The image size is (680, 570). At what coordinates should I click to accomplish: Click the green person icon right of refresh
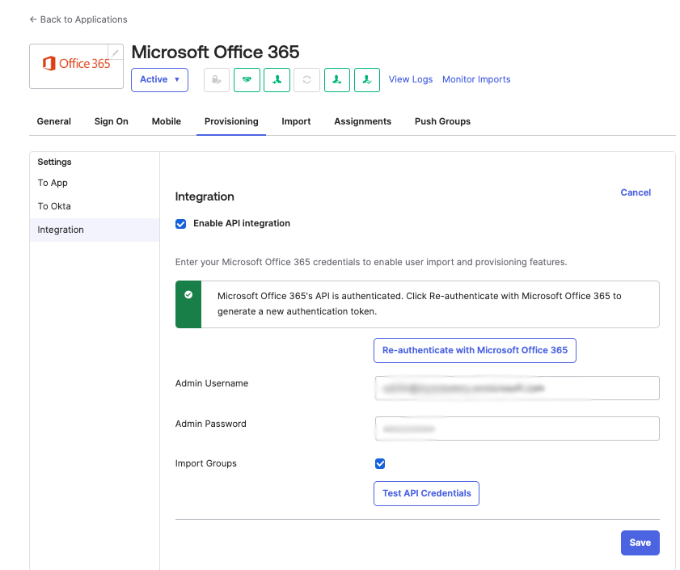(x=337, y=80)
